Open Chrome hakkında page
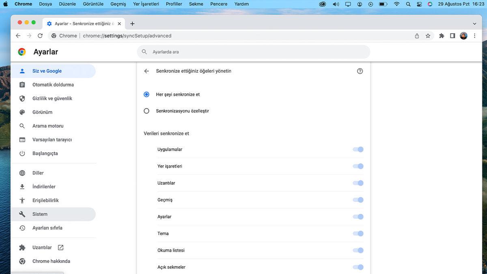The width and height of the screenshot is (487, 274). tap(51, 261)
